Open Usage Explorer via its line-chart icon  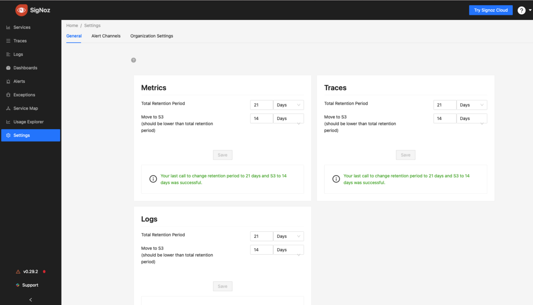click(8, 122)
